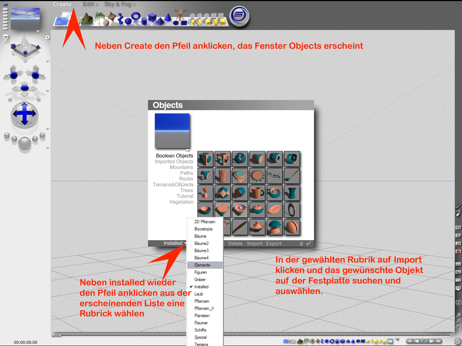Add a blue cylinder primitive

(x=144, y=21)
